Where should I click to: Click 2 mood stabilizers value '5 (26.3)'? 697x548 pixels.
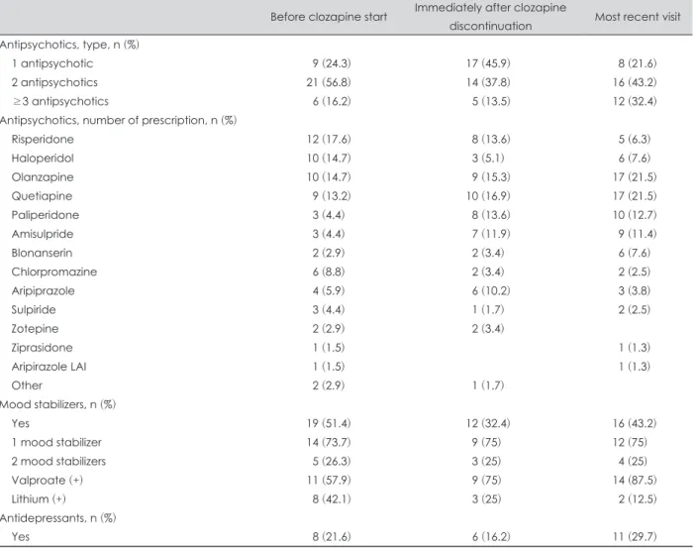tap(332, 461)
